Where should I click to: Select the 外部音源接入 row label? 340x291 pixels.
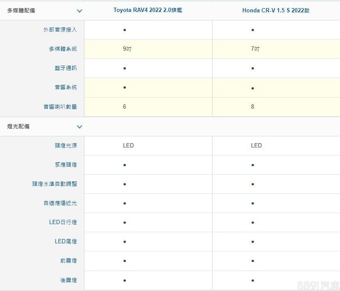pyautogui.click(x=60, y=30)
